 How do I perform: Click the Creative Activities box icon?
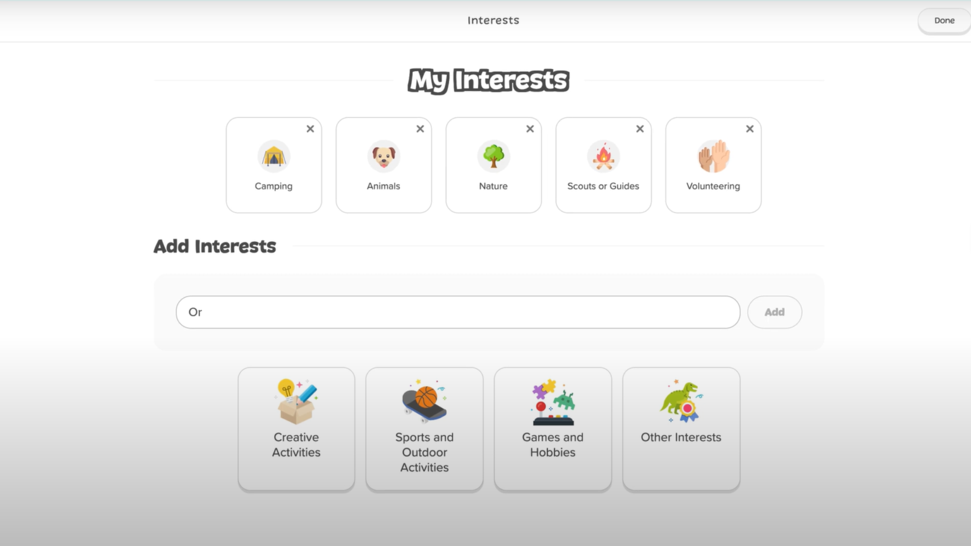(295, 400)
